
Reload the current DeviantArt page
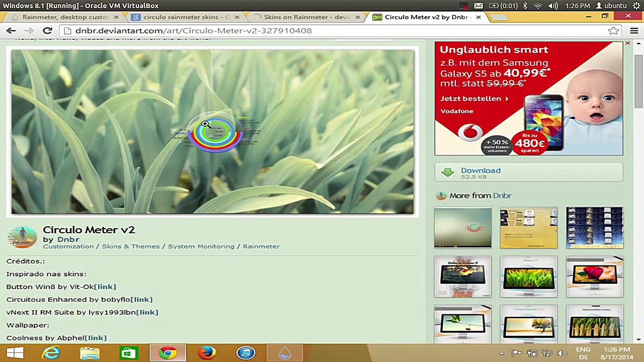coord(47,31)
